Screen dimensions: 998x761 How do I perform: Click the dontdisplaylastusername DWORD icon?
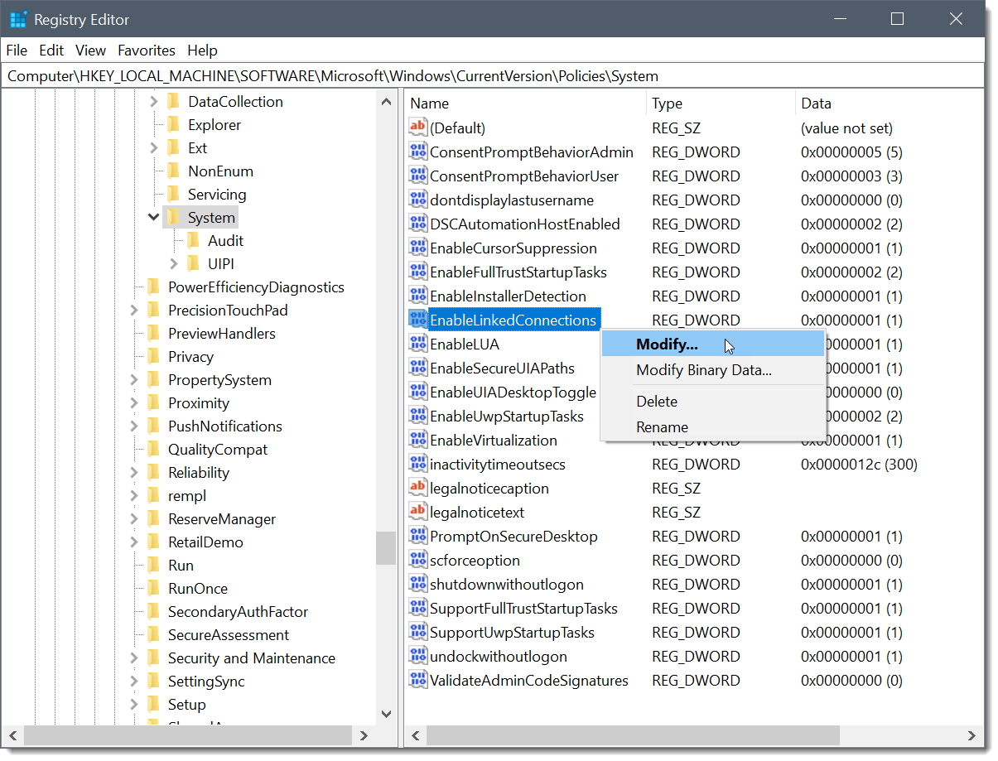click(x=418, y=200)
